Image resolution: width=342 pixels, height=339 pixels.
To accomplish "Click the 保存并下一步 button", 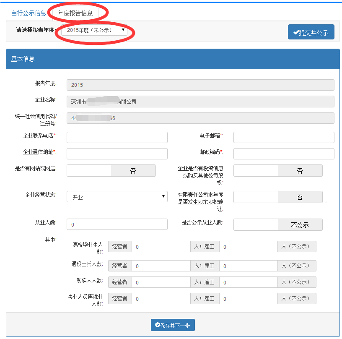I will (173, 325).
